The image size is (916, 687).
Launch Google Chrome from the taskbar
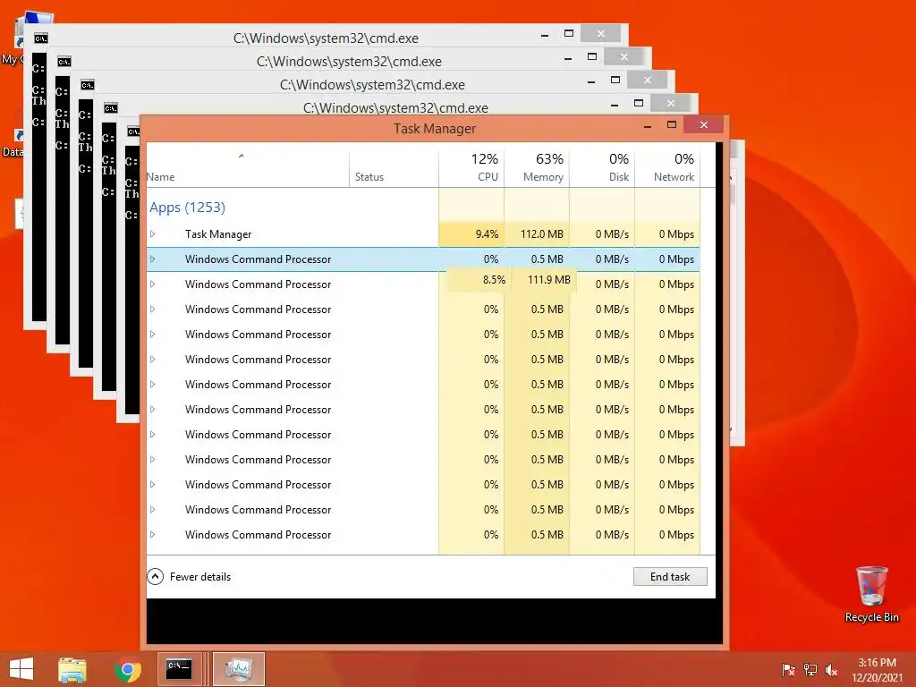[127, 669]
